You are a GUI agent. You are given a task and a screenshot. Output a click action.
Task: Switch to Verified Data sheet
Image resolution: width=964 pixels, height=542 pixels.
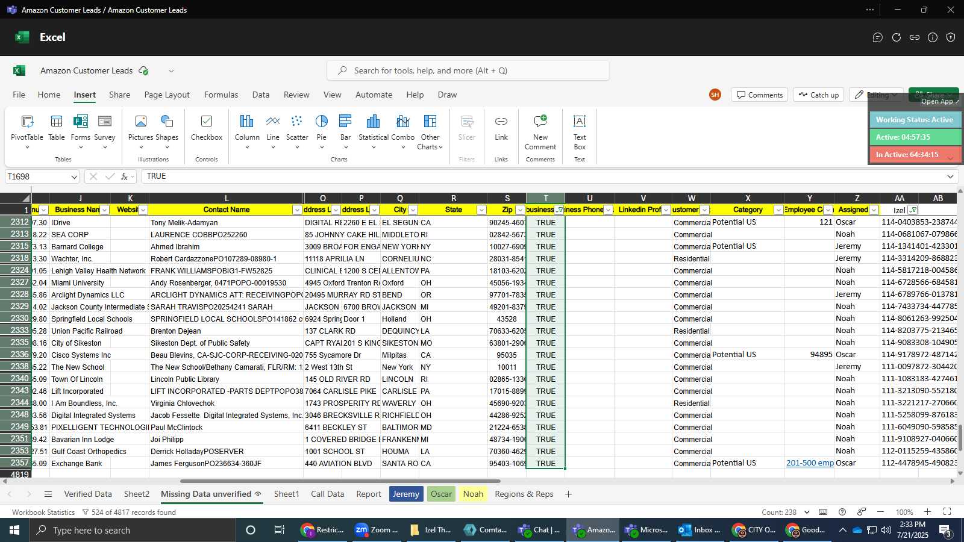point(88,494)
